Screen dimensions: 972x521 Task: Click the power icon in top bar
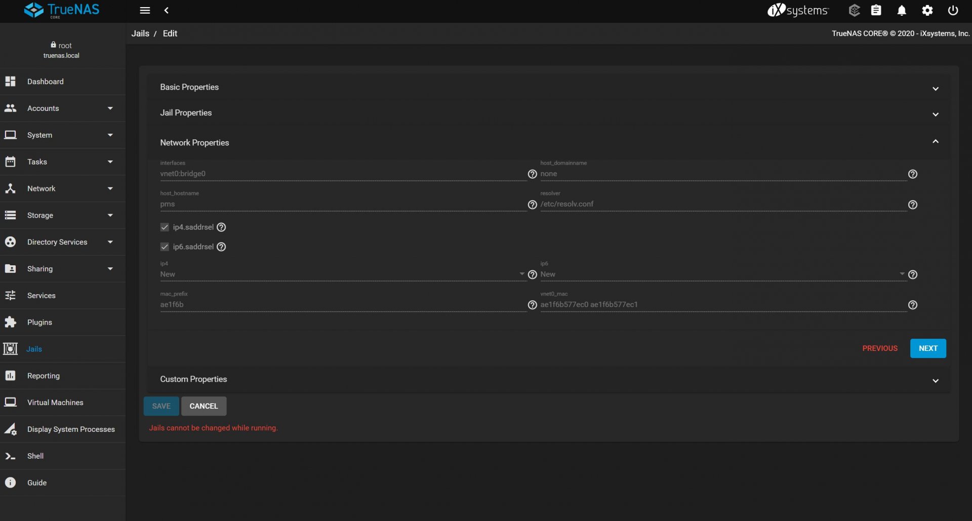[x=953, y=11]
